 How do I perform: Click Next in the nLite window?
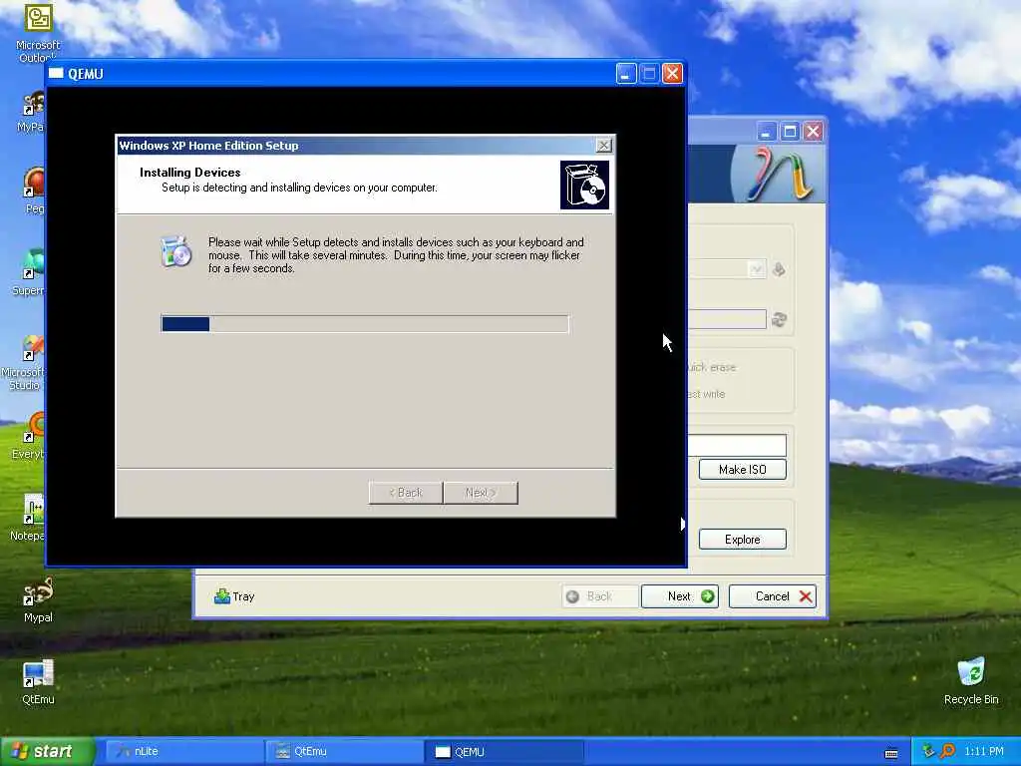tap(679, 596)
